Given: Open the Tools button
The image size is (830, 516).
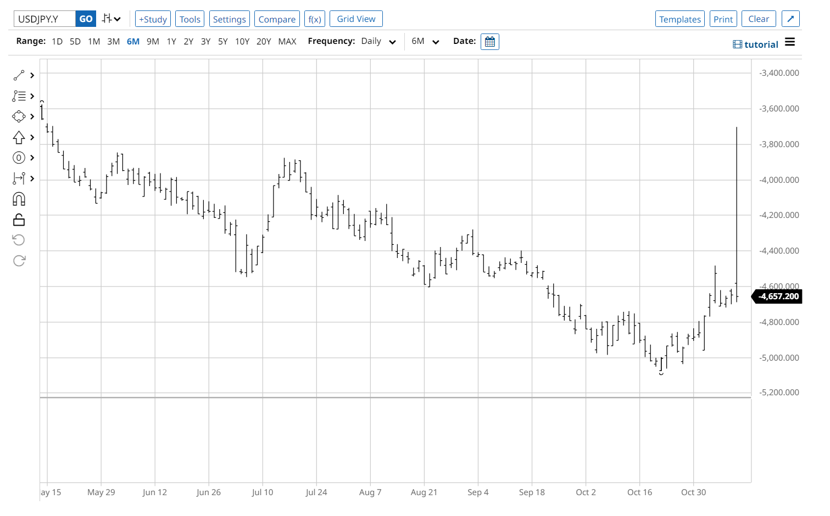Looking at the screenshot, I should [190, 19].
